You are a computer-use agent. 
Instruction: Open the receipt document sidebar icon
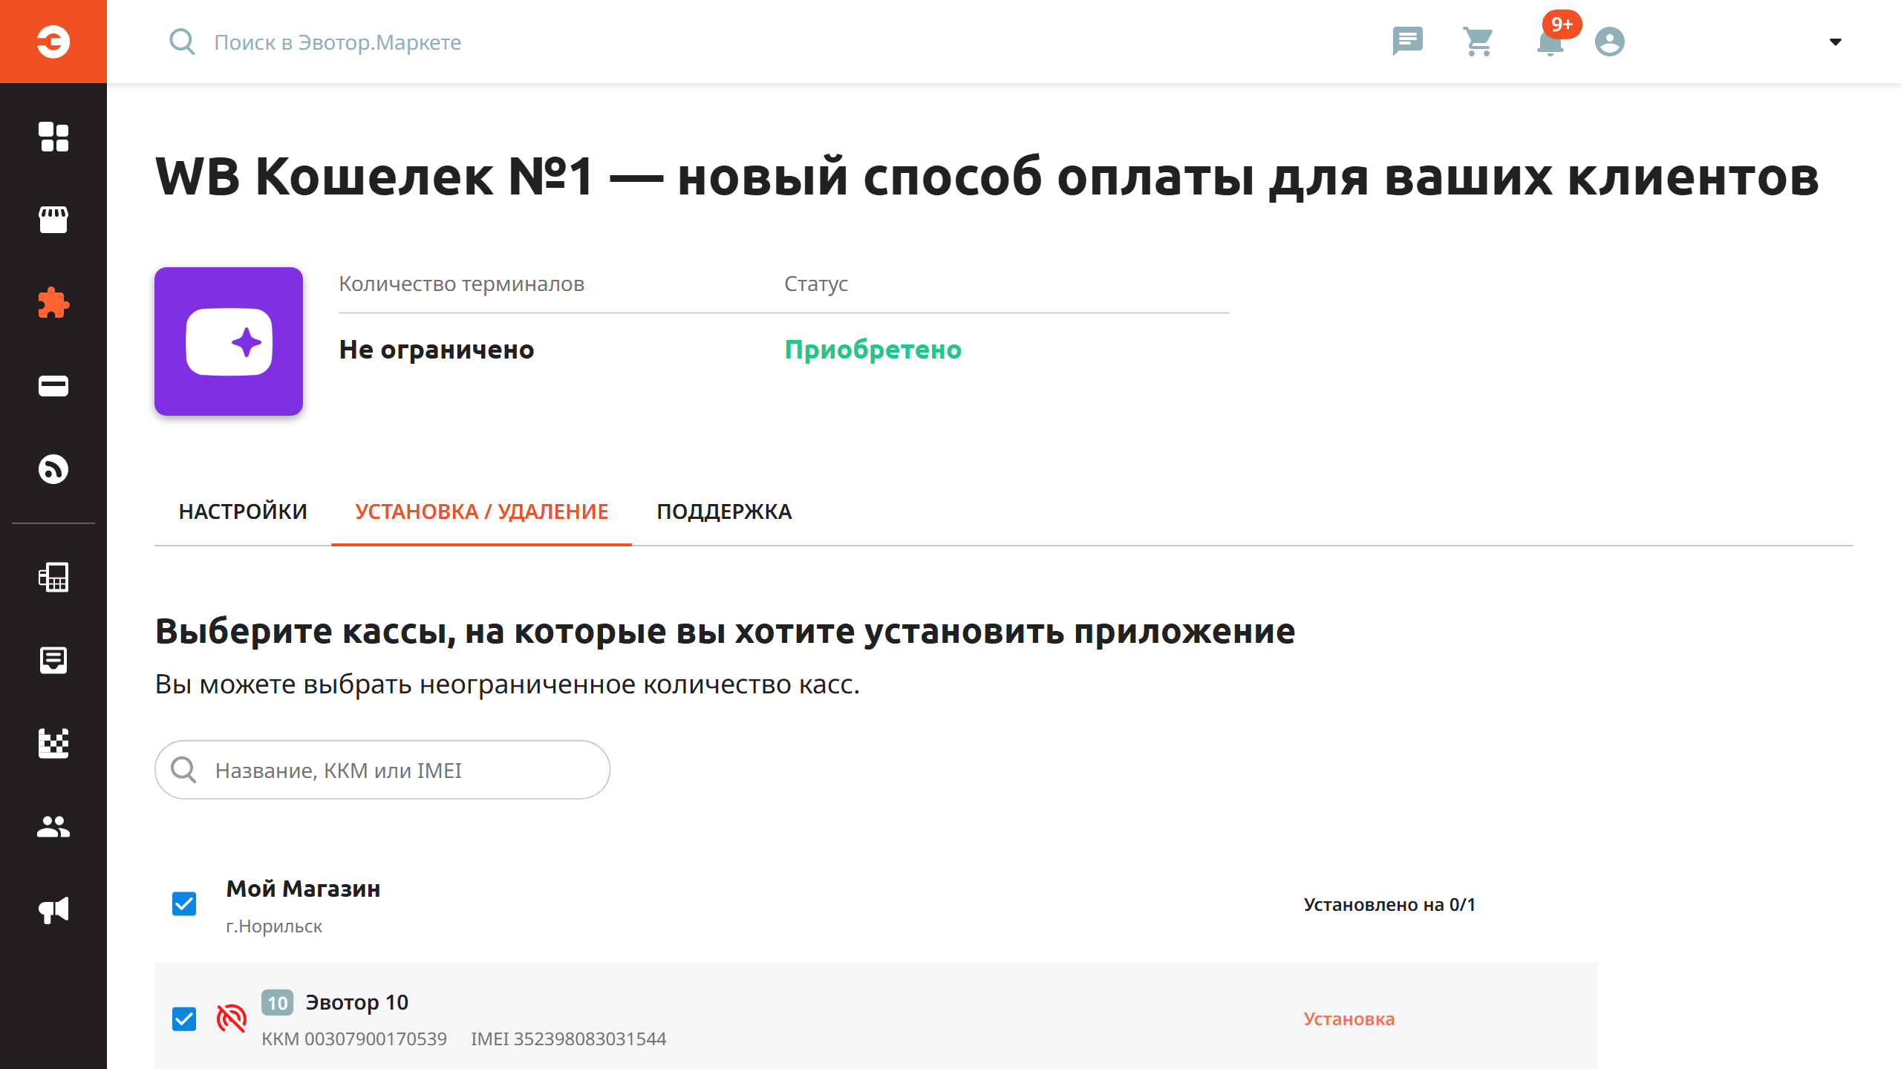point(53,660)
